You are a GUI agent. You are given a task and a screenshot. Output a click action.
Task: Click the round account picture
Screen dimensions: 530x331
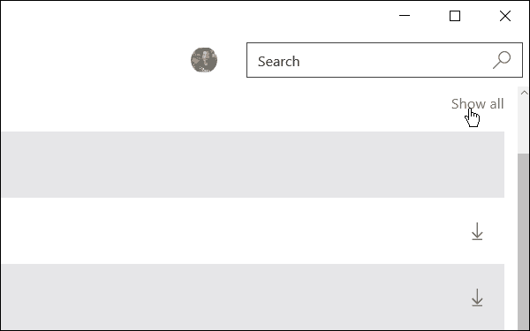point(204,60)
